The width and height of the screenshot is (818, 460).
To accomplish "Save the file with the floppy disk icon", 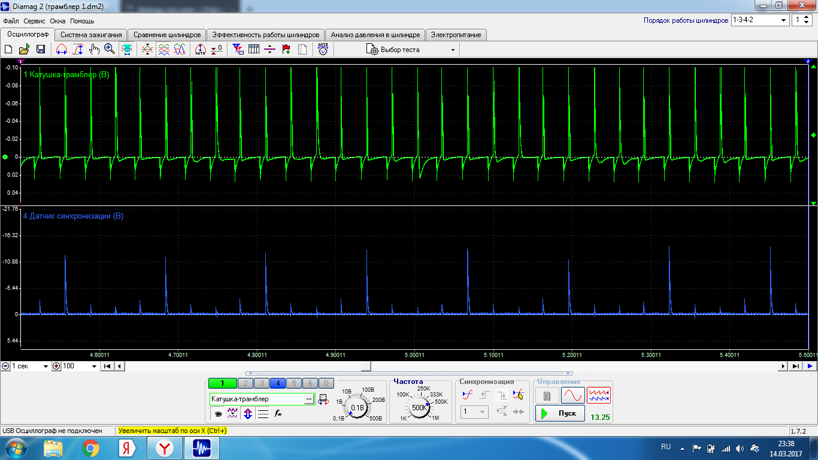I will coord(41,50).
